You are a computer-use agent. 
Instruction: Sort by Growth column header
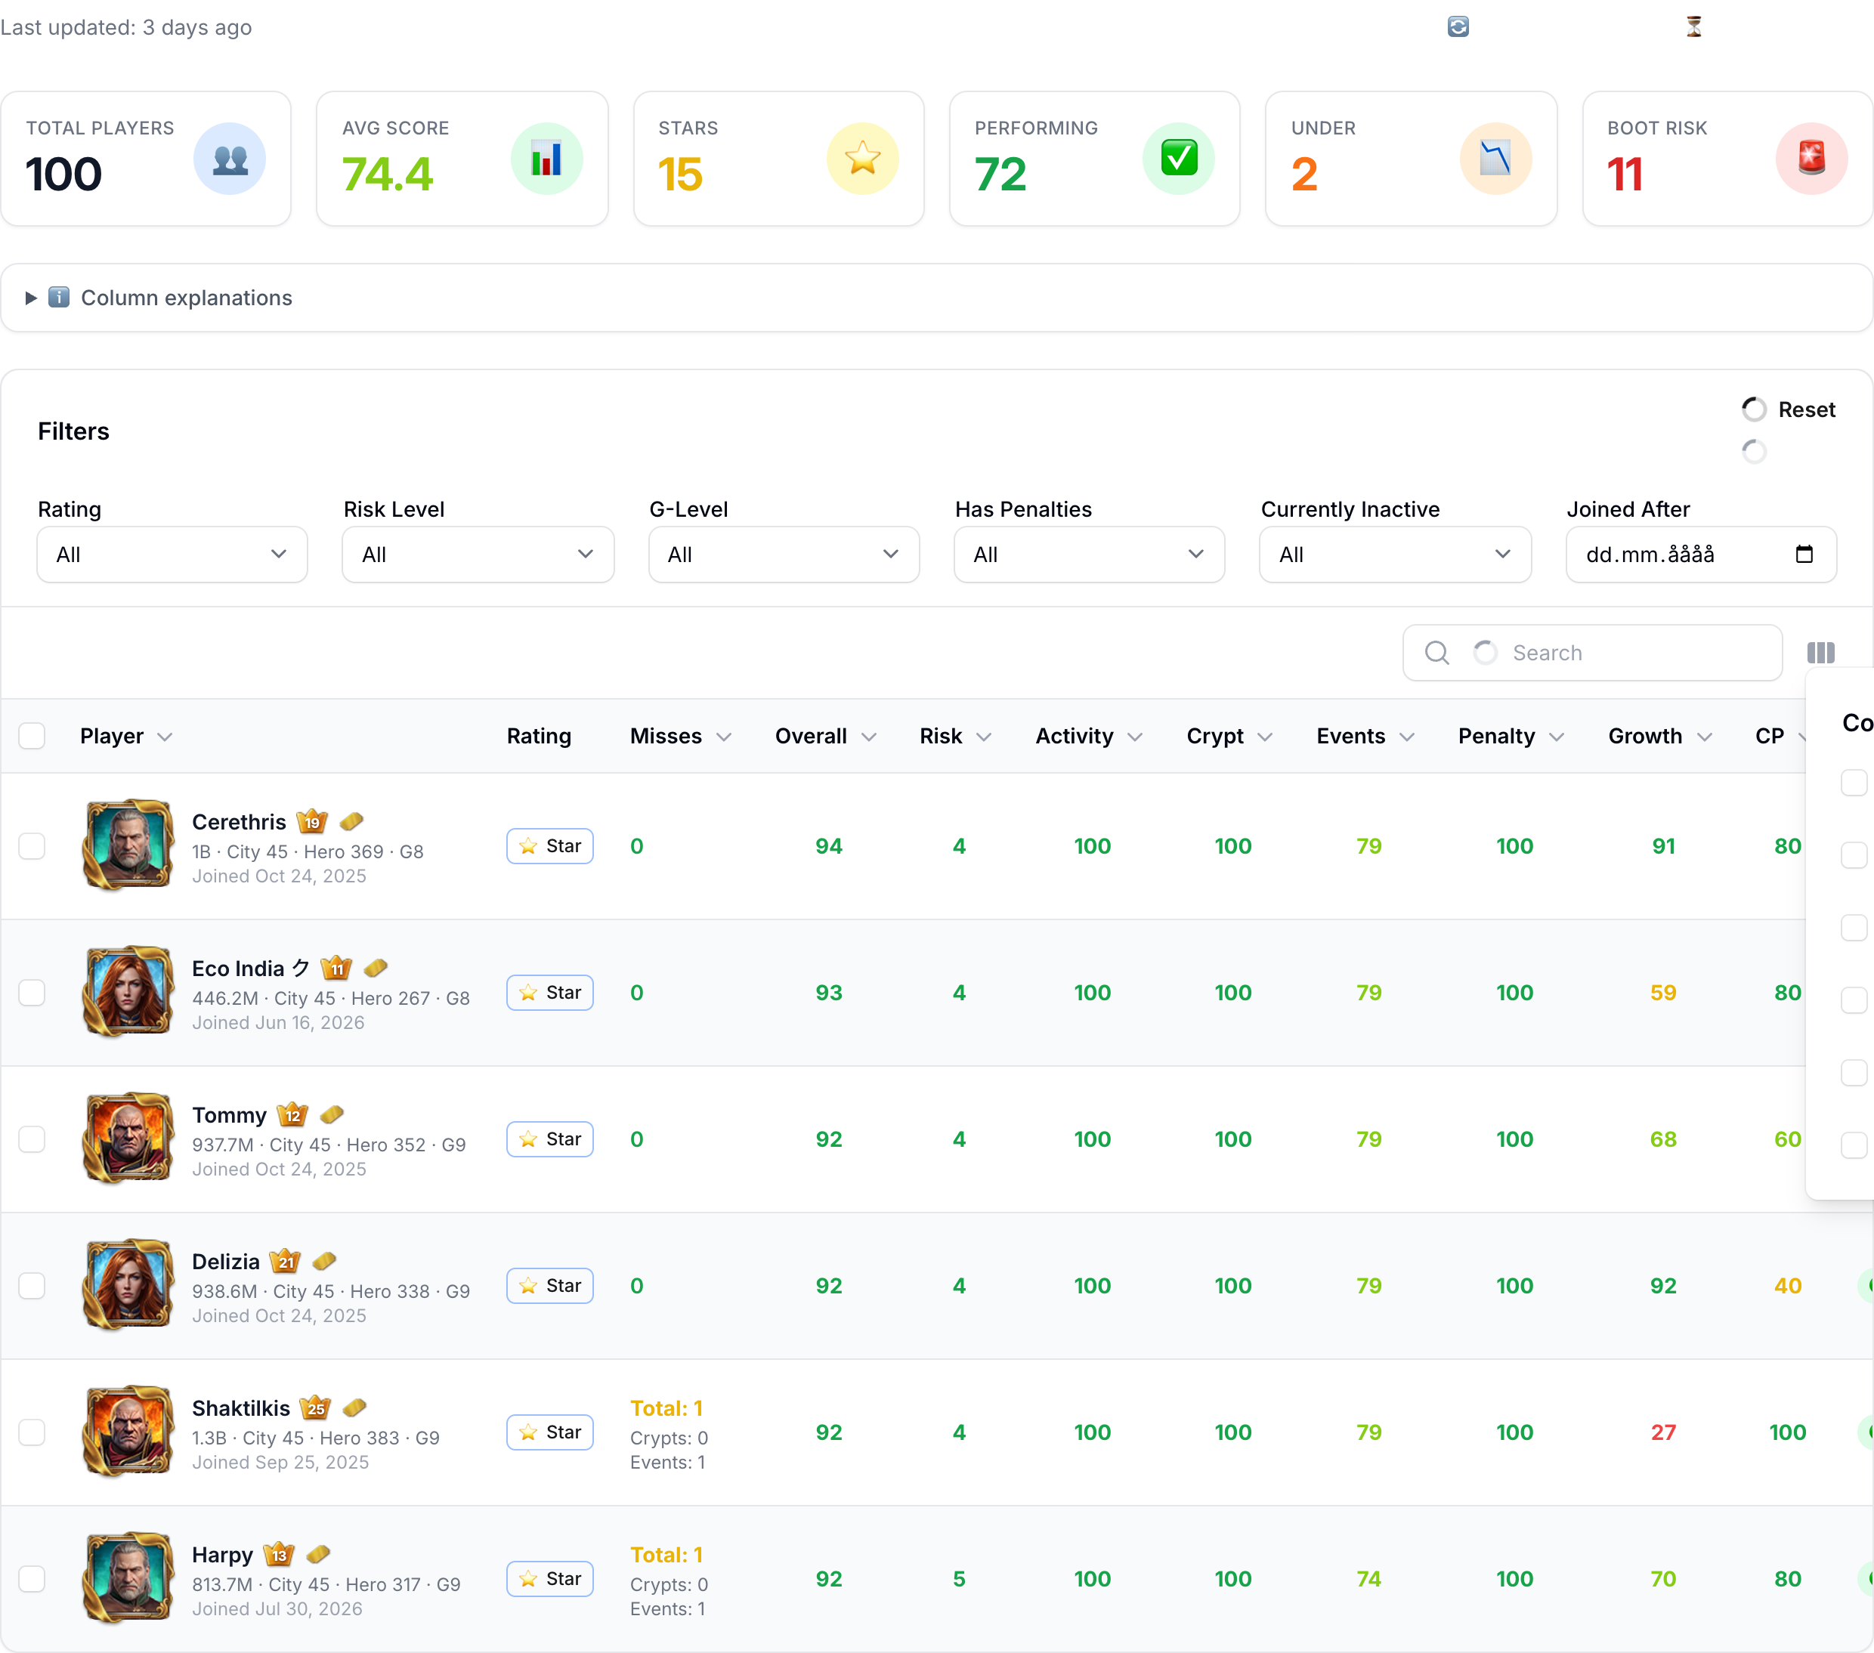click(x=1659, y=736)
